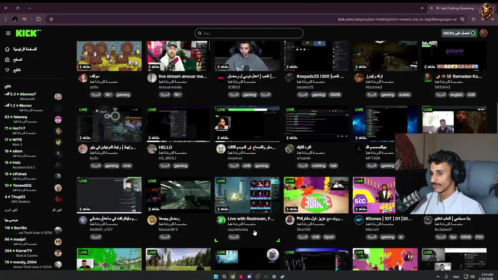The width and height of the screenshot is (498, 280).
Task: Select the 18+ tag under qr8ix
Action: coord(108,94)
